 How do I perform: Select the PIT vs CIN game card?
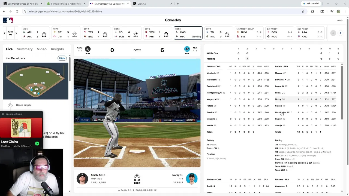click(x=65, y=33)
